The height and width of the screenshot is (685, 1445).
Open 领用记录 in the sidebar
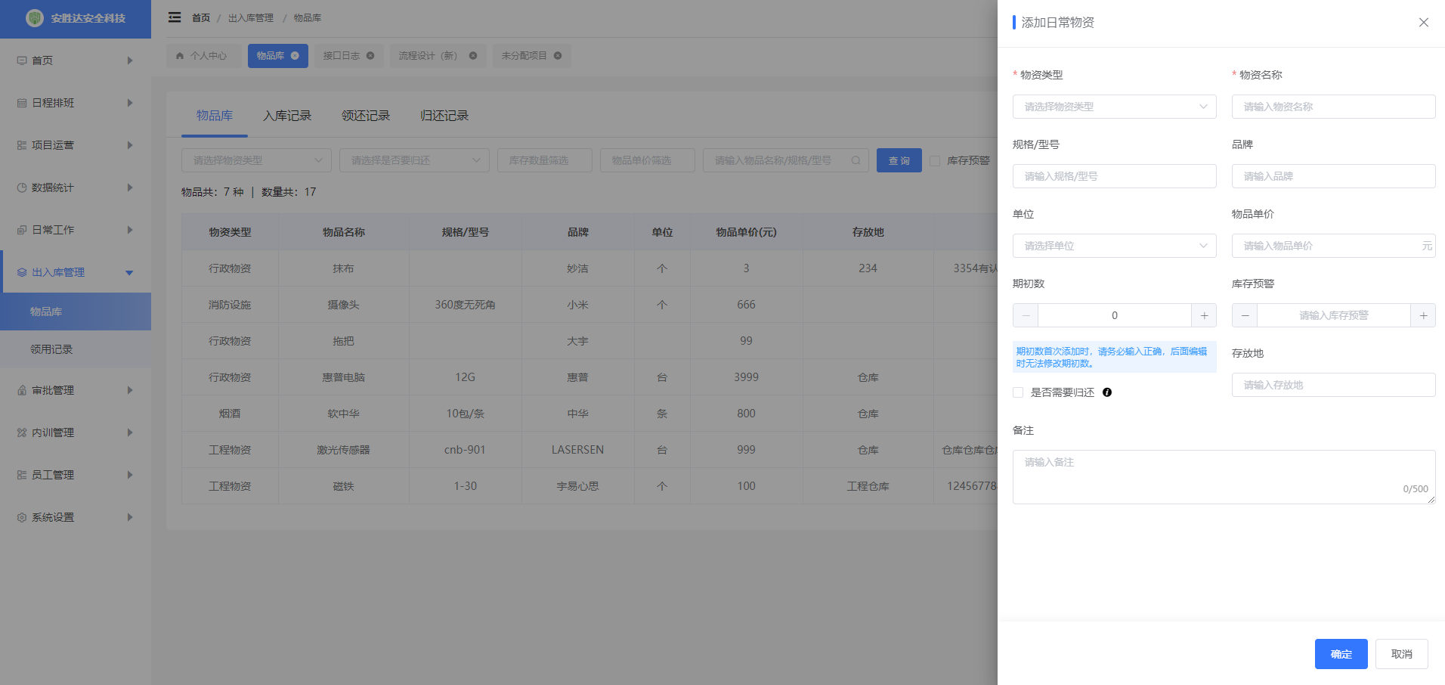click(51, 349)
